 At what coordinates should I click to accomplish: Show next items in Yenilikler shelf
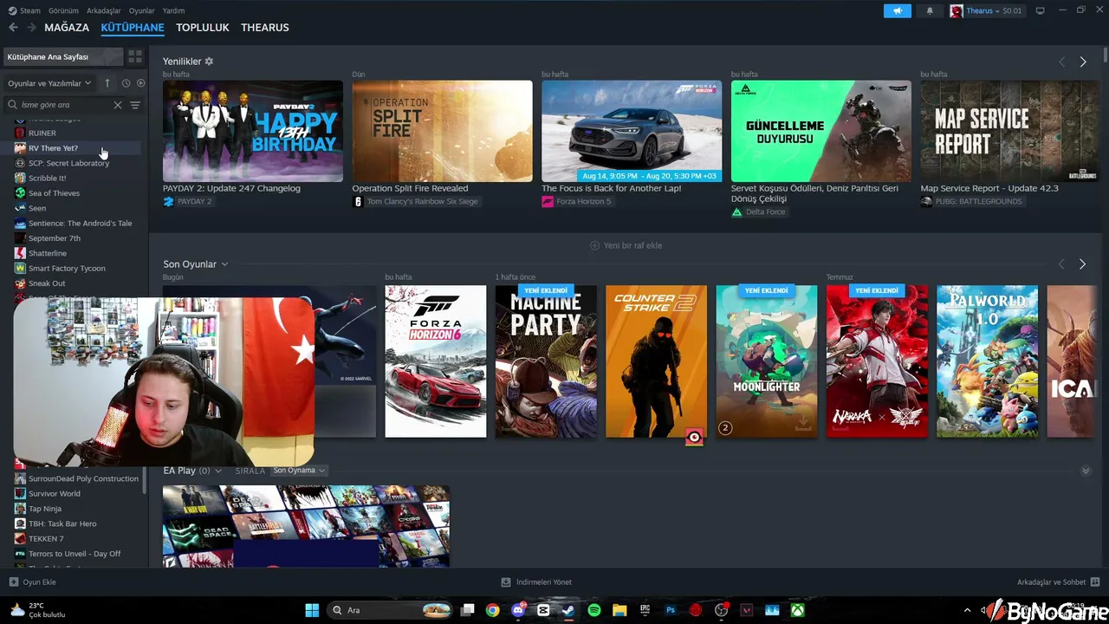(1083, 62)
